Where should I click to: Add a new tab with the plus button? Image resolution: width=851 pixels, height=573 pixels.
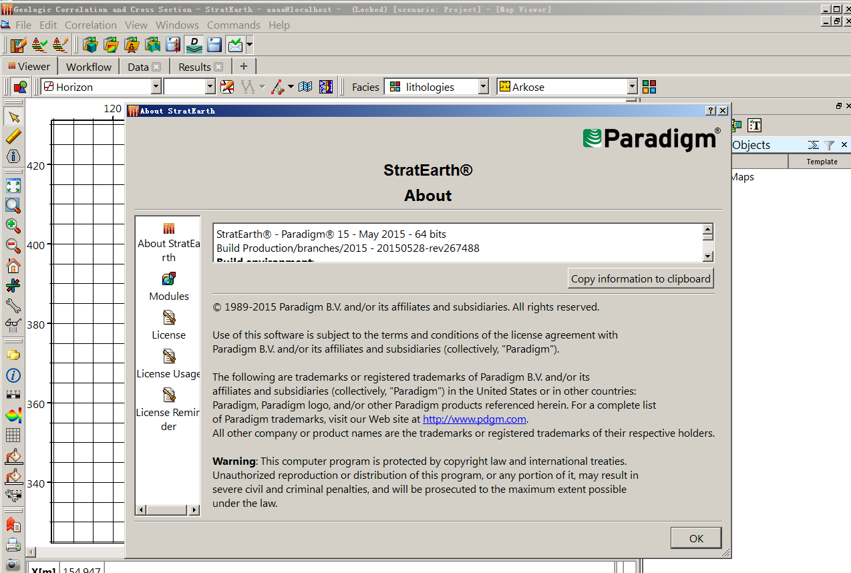(x=244, y=66)
